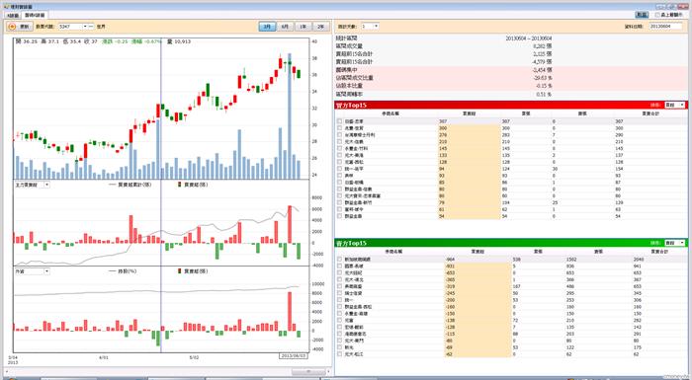Viewport: 692px width, 380px height.
Task: Check the seller row with net -365
Action: click(x=339, y=280)
